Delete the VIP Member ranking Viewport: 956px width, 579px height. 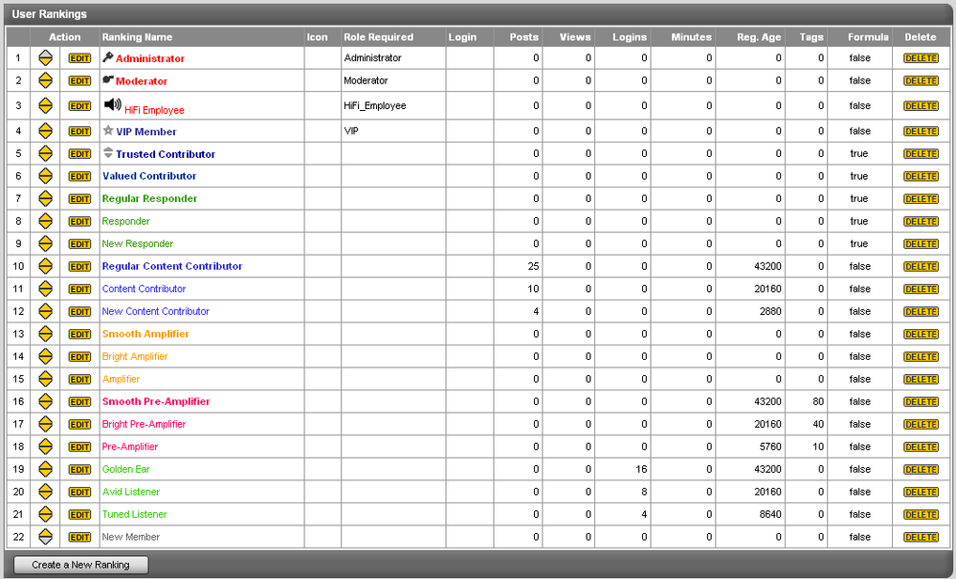click(x=921, y=132)
